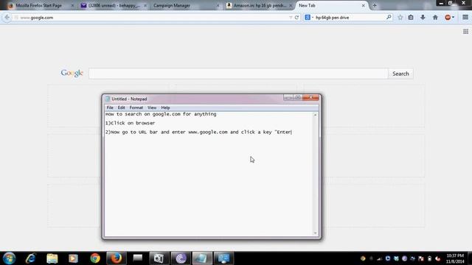Image resolution: width=472 pixels, height=265 pixels.
Task: Open the new tab grid customize icon
Action: tap(465, 32)
